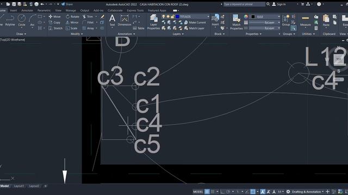Image resolution: width=348 pixels, height=195 pixels.
Task: Expand the Annotation panel
Action: tap(126, 34)
